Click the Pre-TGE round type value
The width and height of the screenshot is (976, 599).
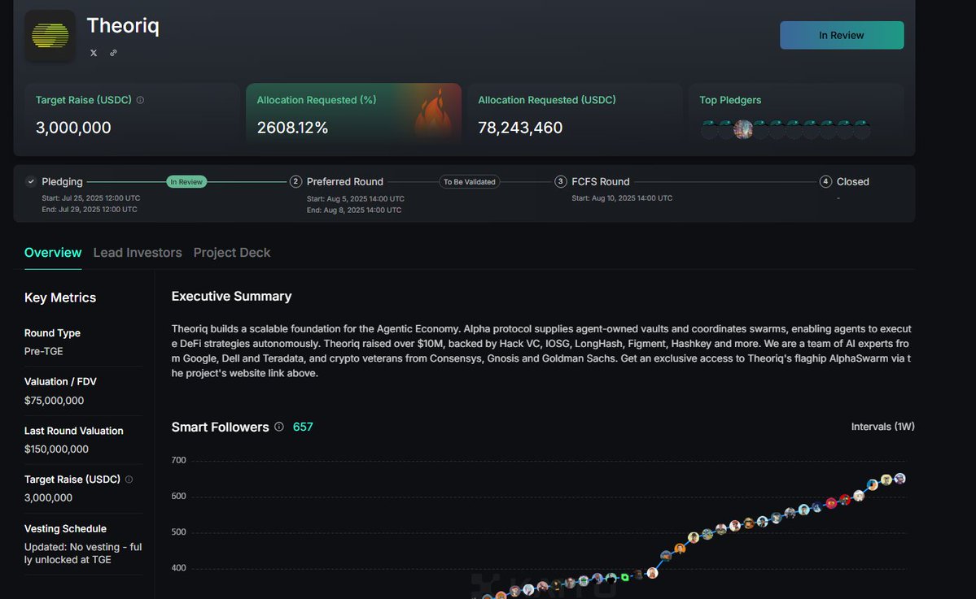[x=44, y=351]
